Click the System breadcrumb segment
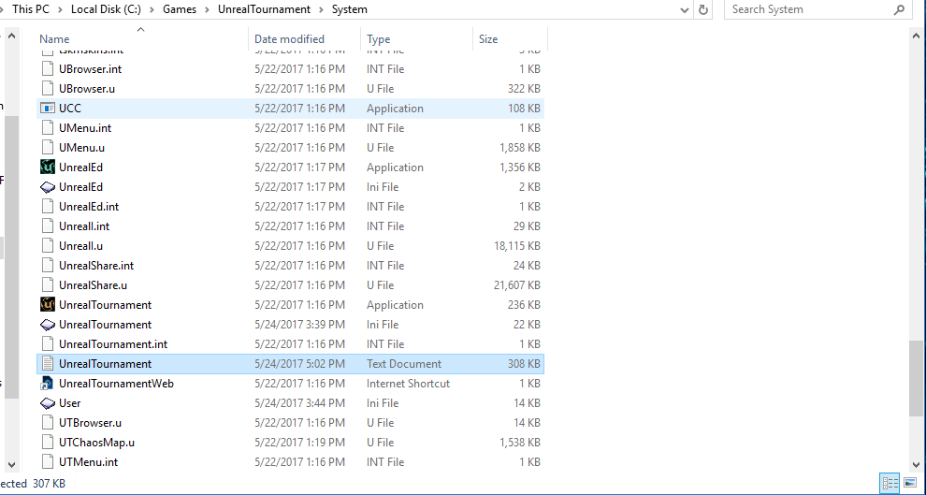 [350, 9]
